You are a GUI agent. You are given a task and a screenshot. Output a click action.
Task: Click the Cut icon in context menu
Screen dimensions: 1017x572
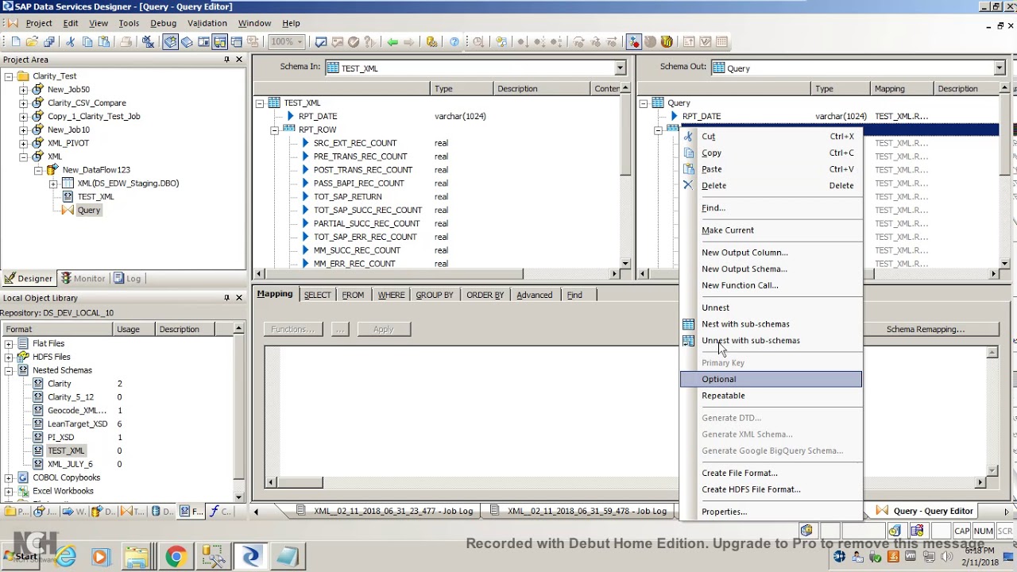click(x=688, y=137)
